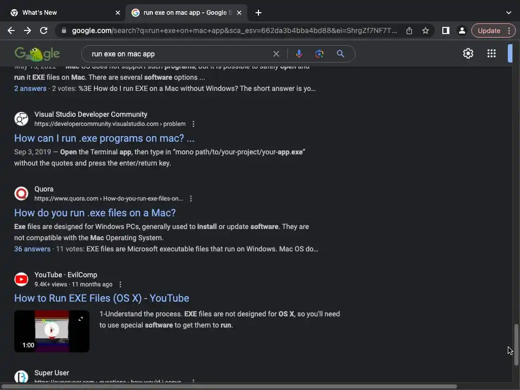Click the Visual Studio Developer Community favicon

(x=21, y=119)
